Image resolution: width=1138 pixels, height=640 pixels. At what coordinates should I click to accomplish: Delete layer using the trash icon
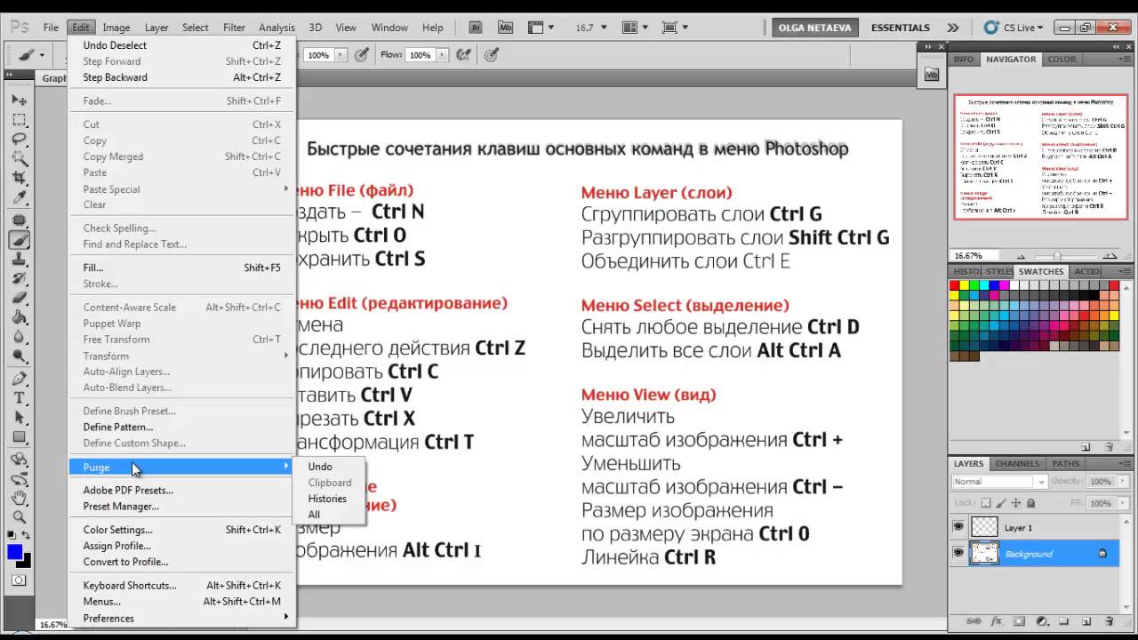[1109, 621]
